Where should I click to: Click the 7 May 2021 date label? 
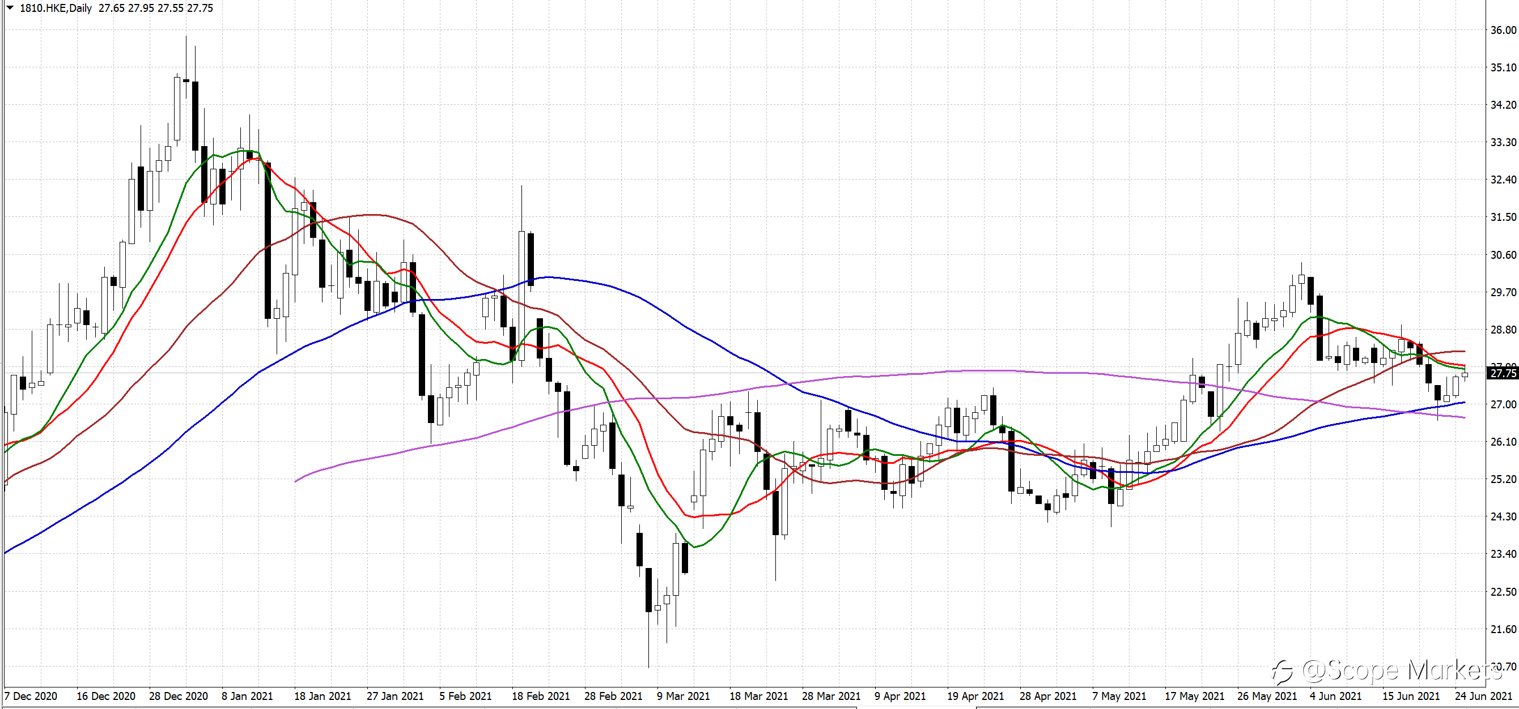(1119, 696)
